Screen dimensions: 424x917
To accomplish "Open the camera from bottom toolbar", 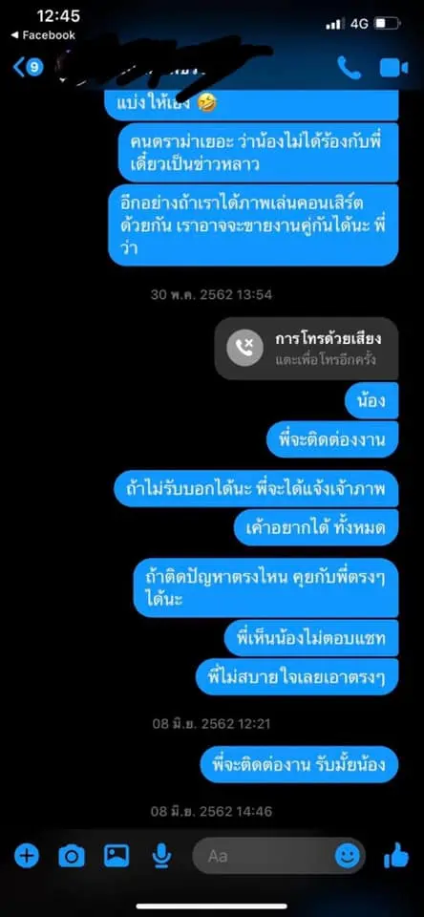I will tap(72, 857).
